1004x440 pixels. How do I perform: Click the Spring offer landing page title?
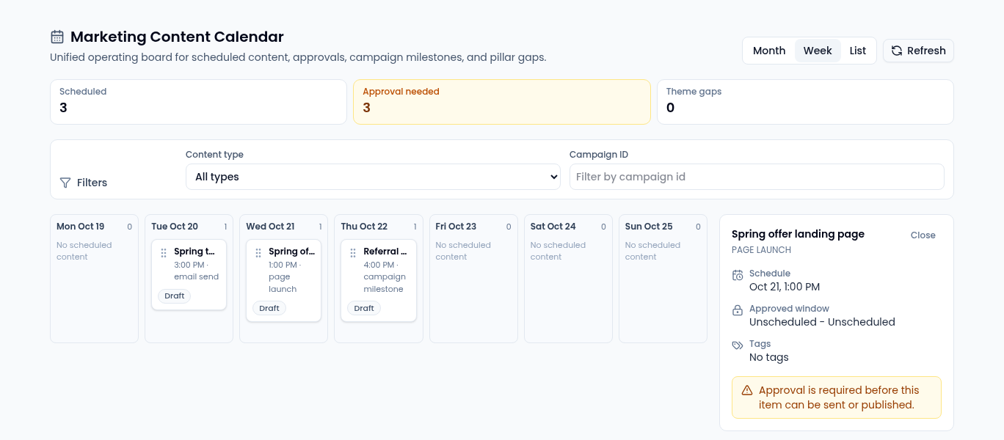coord(798,234)
